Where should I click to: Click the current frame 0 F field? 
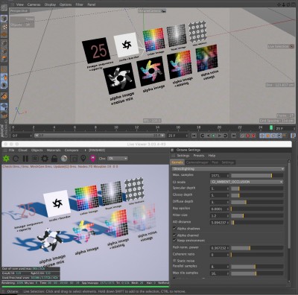tap(21, 136)
